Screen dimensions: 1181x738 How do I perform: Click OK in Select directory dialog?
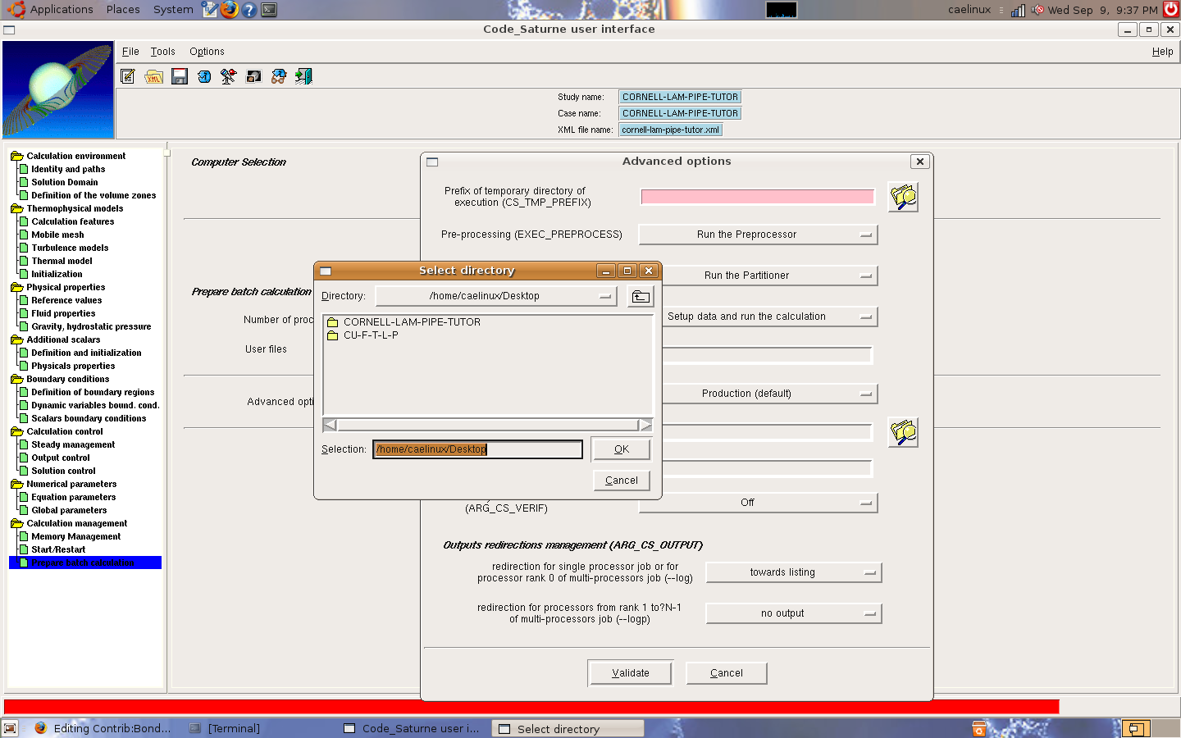pyautogui.click(x=622, y=449)
